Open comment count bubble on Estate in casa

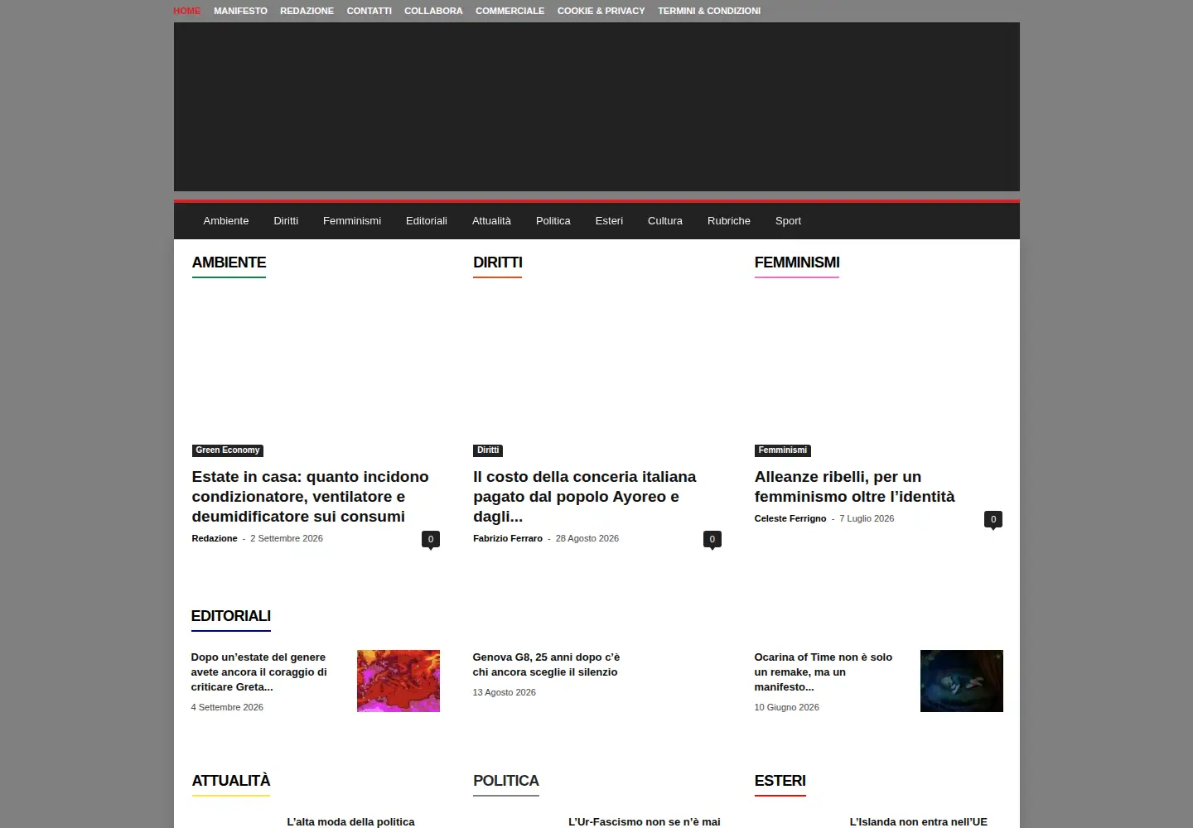click(x=431, y=539)
